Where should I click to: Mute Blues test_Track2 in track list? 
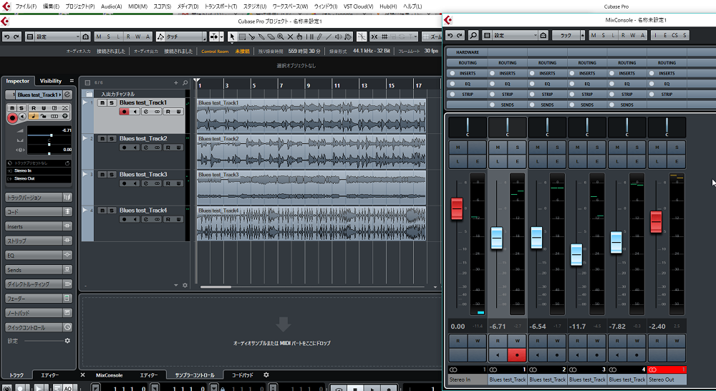102,138
